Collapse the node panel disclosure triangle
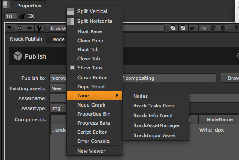The height and width of the screenshot is (160, 239). pos(9,28)
